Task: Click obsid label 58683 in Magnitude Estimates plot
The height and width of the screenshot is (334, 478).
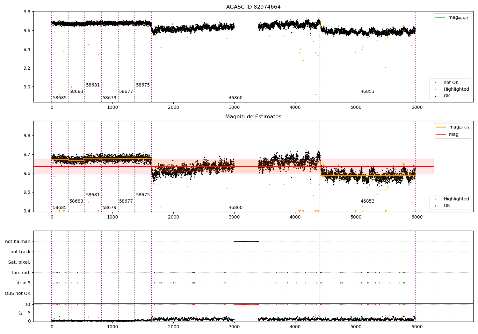Action: coord(76,201)
